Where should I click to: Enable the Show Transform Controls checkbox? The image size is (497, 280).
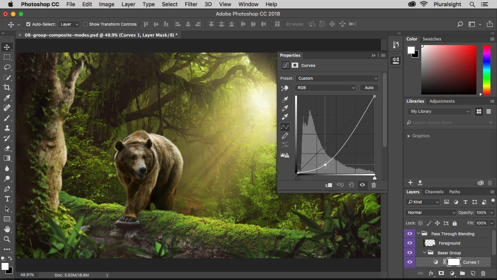tap(85, 24)
